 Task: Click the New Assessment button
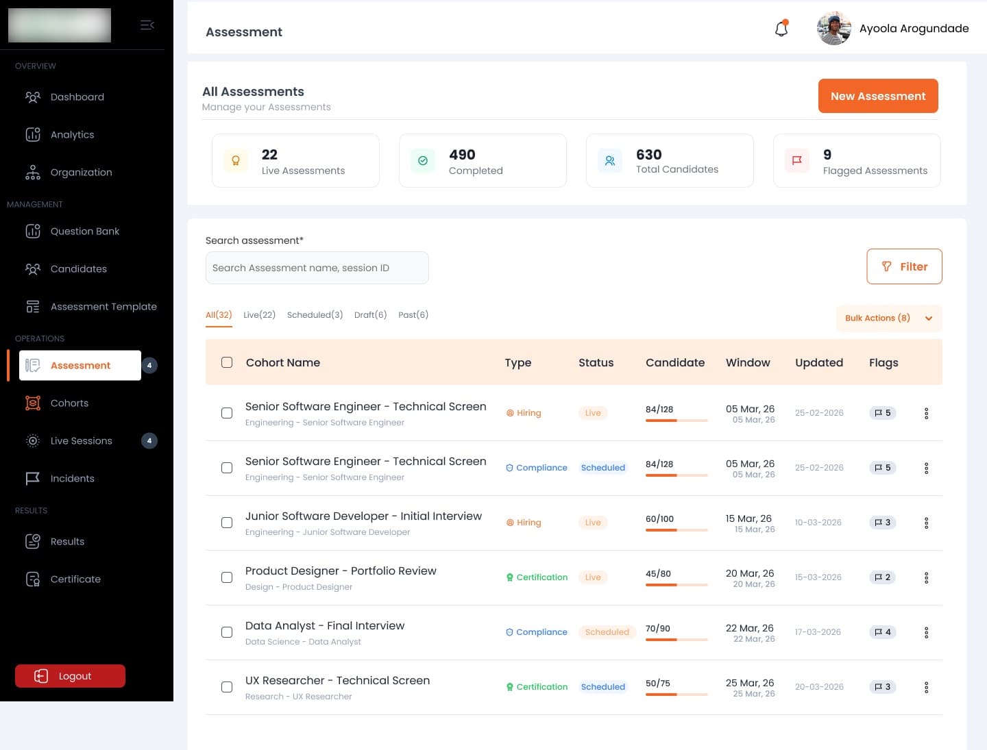tap(878, 96)
